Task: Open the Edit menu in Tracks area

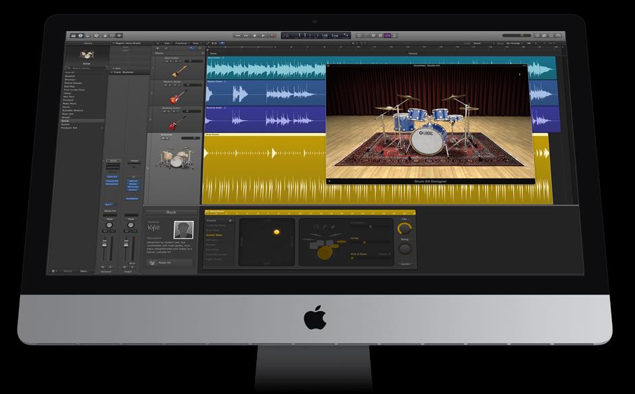Action: click(x=167, y=43)
